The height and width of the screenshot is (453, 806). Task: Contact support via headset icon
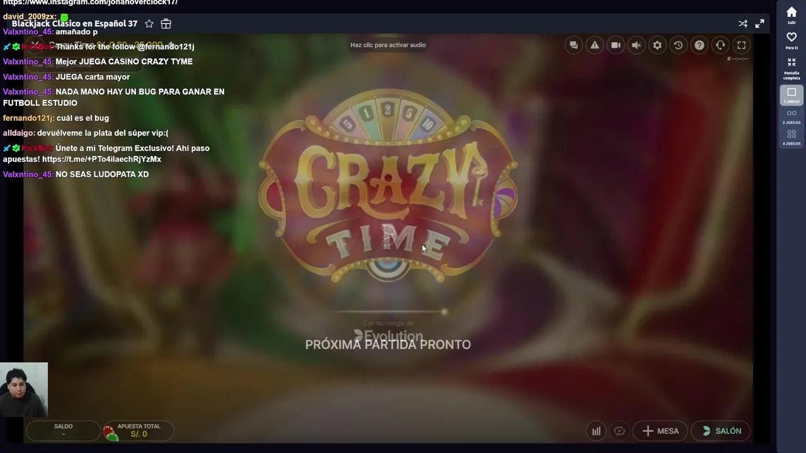coord(720,45)
